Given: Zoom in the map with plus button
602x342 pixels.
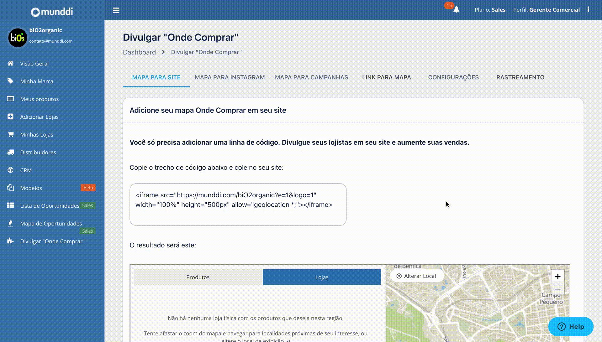Looking at the screenshot, I should click(x=557, y=277).
